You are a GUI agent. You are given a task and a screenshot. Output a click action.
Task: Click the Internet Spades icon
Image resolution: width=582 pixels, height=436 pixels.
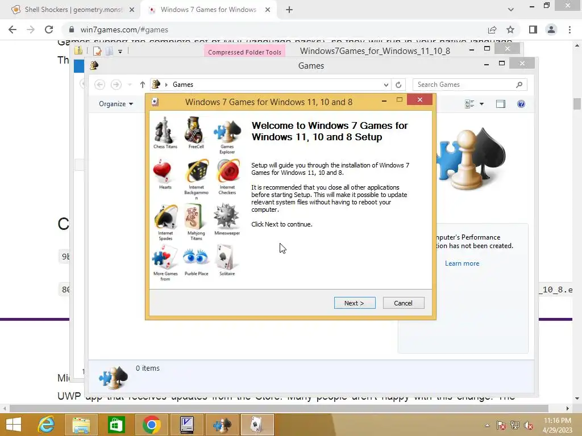pos(165,217)
